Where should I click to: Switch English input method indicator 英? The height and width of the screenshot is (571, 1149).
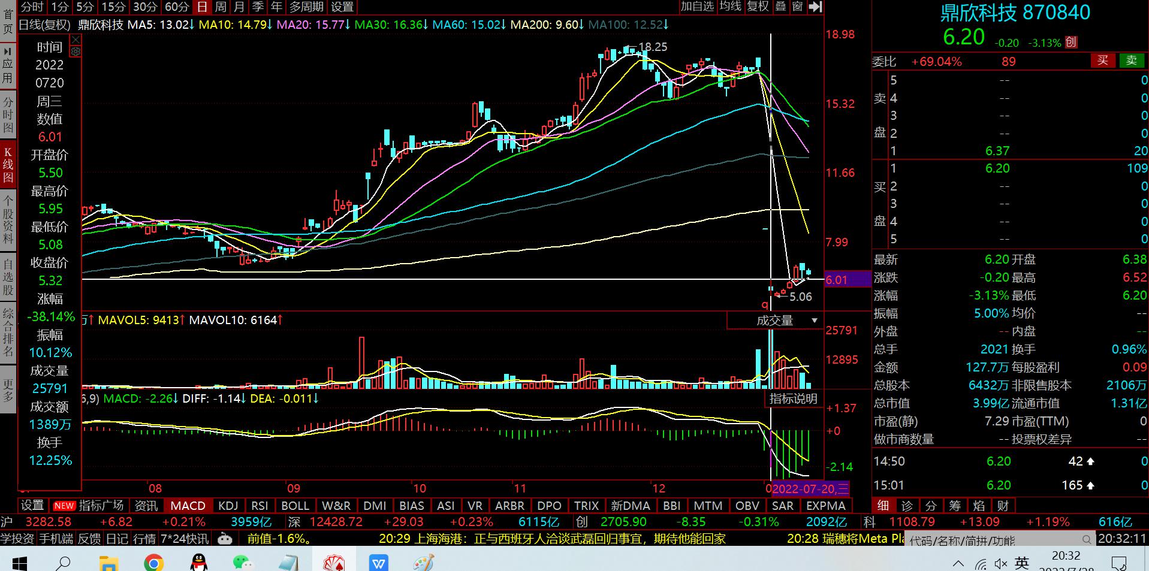pos(1023,563)
